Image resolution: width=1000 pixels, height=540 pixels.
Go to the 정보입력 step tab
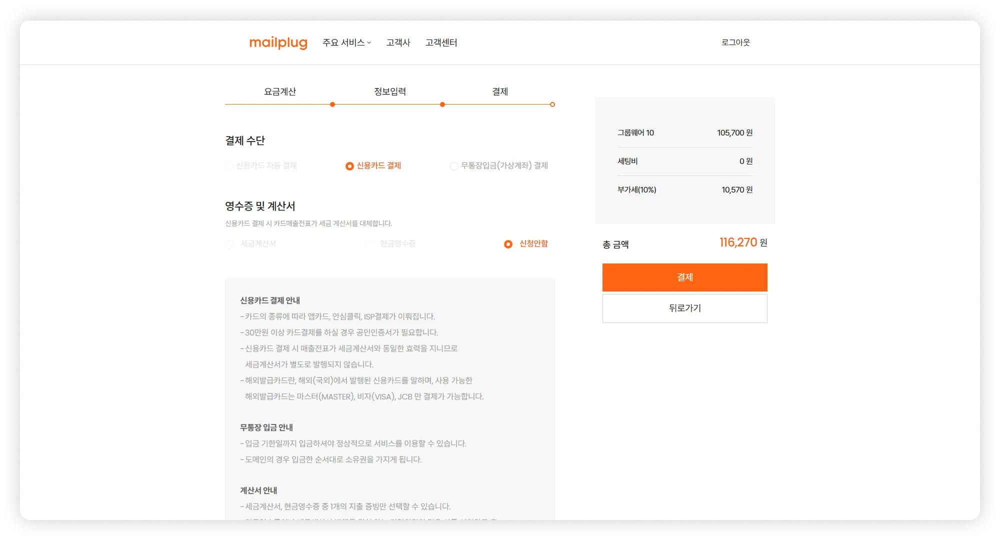coord(390,91)
